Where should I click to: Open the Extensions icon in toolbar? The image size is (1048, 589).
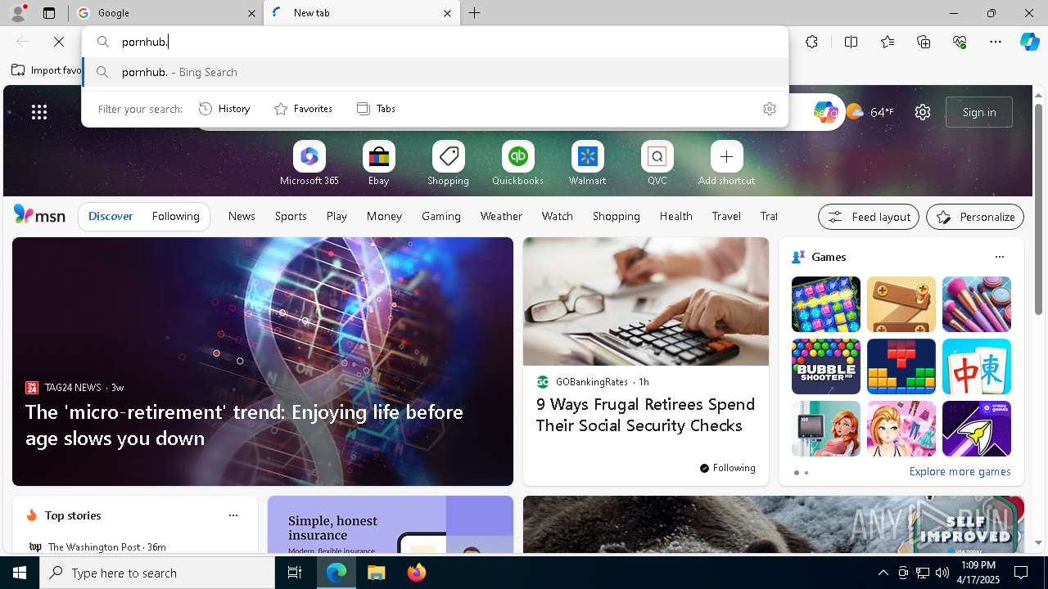[811, 42]
